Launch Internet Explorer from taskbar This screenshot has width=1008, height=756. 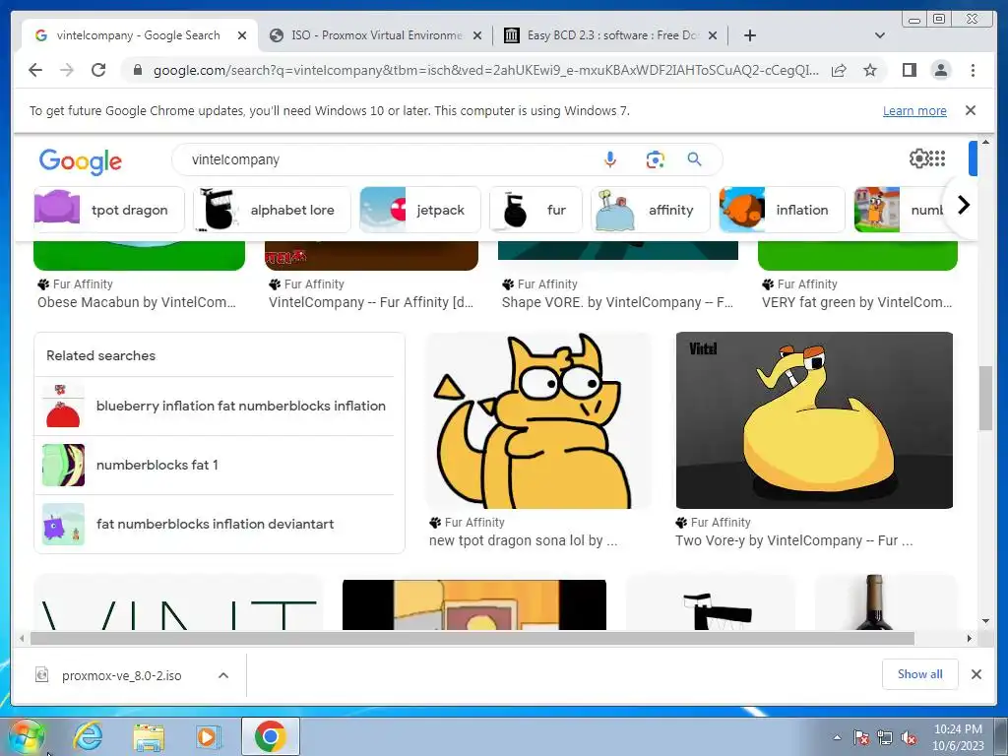[88, 736]
